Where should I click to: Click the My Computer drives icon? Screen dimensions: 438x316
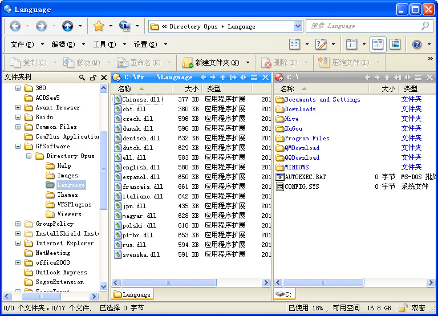(124, 26)
